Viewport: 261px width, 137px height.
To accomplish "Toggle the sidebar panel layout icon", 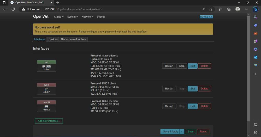I will pyautogui.click(x=256, y=125).
